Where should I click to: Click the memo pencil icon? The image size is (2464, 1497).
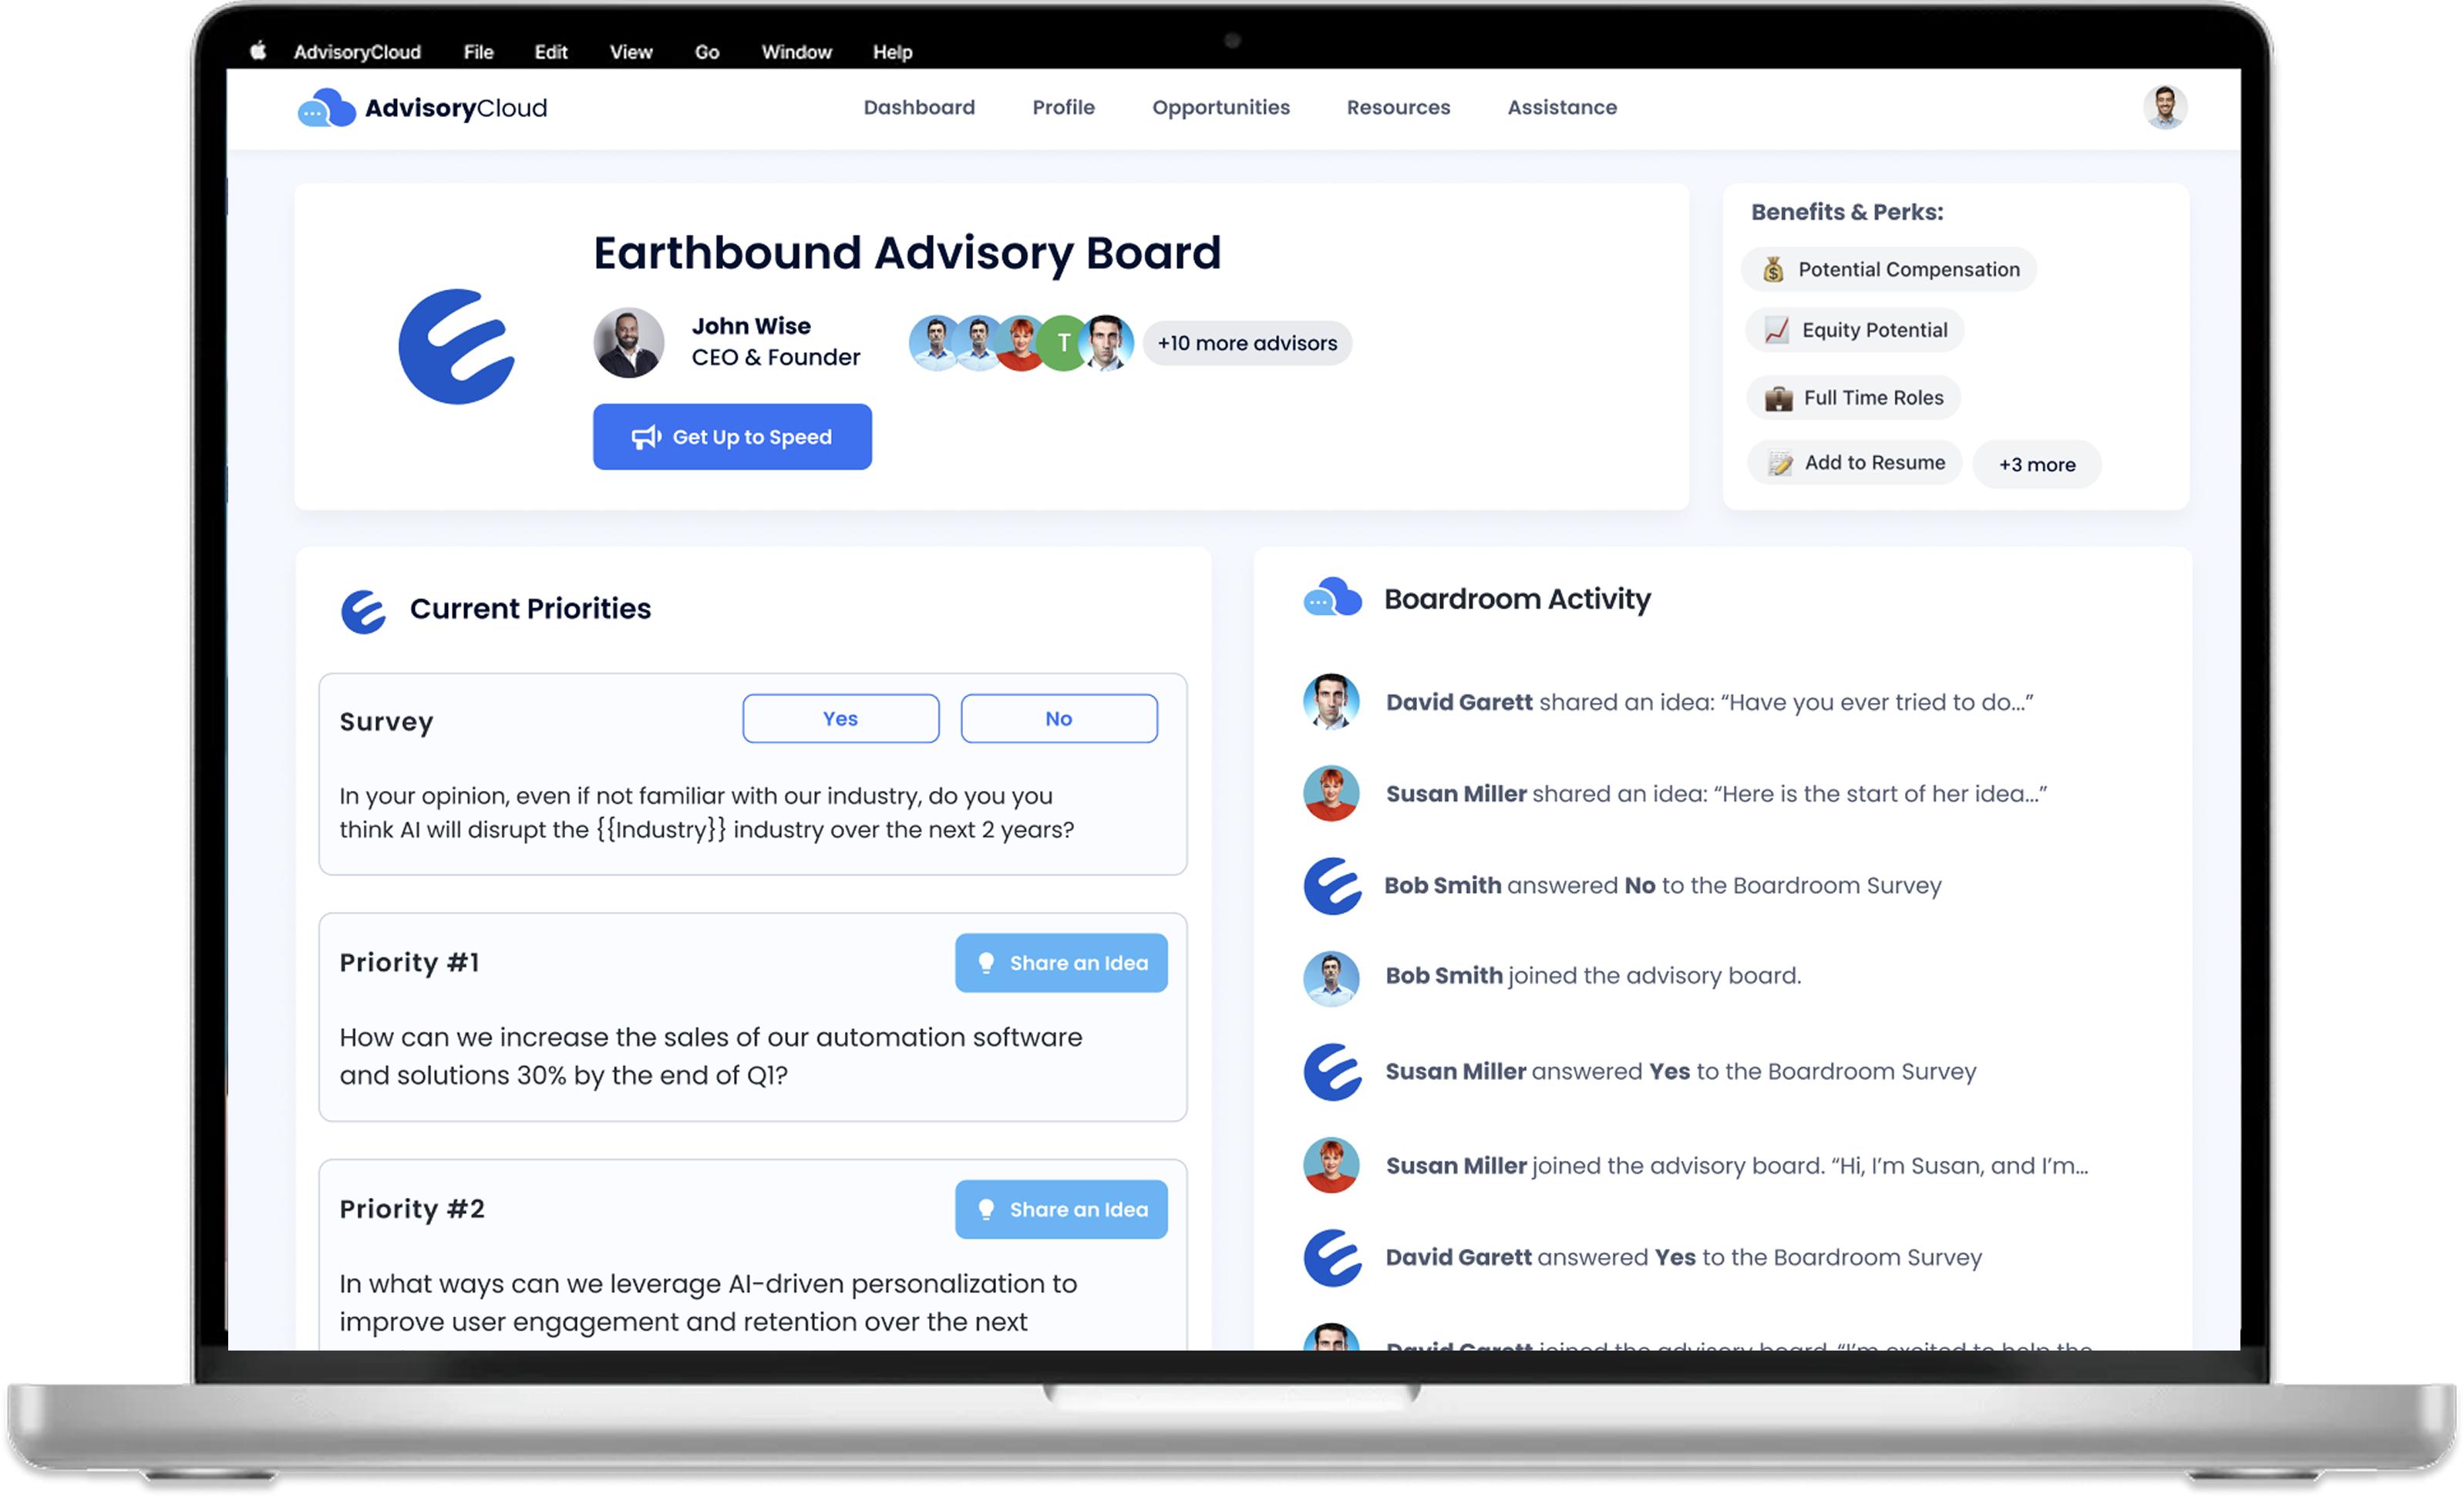pyautogui.click(x=1780, y=463)
